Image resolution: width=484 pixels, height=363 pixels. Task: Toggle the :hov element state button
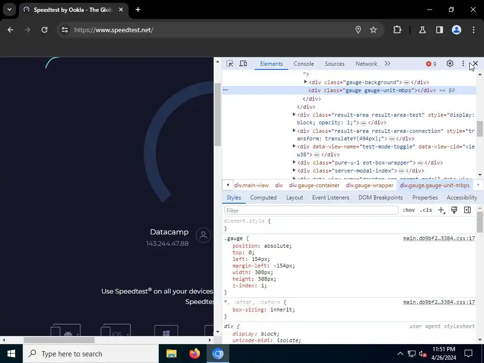tap(409, 210)
